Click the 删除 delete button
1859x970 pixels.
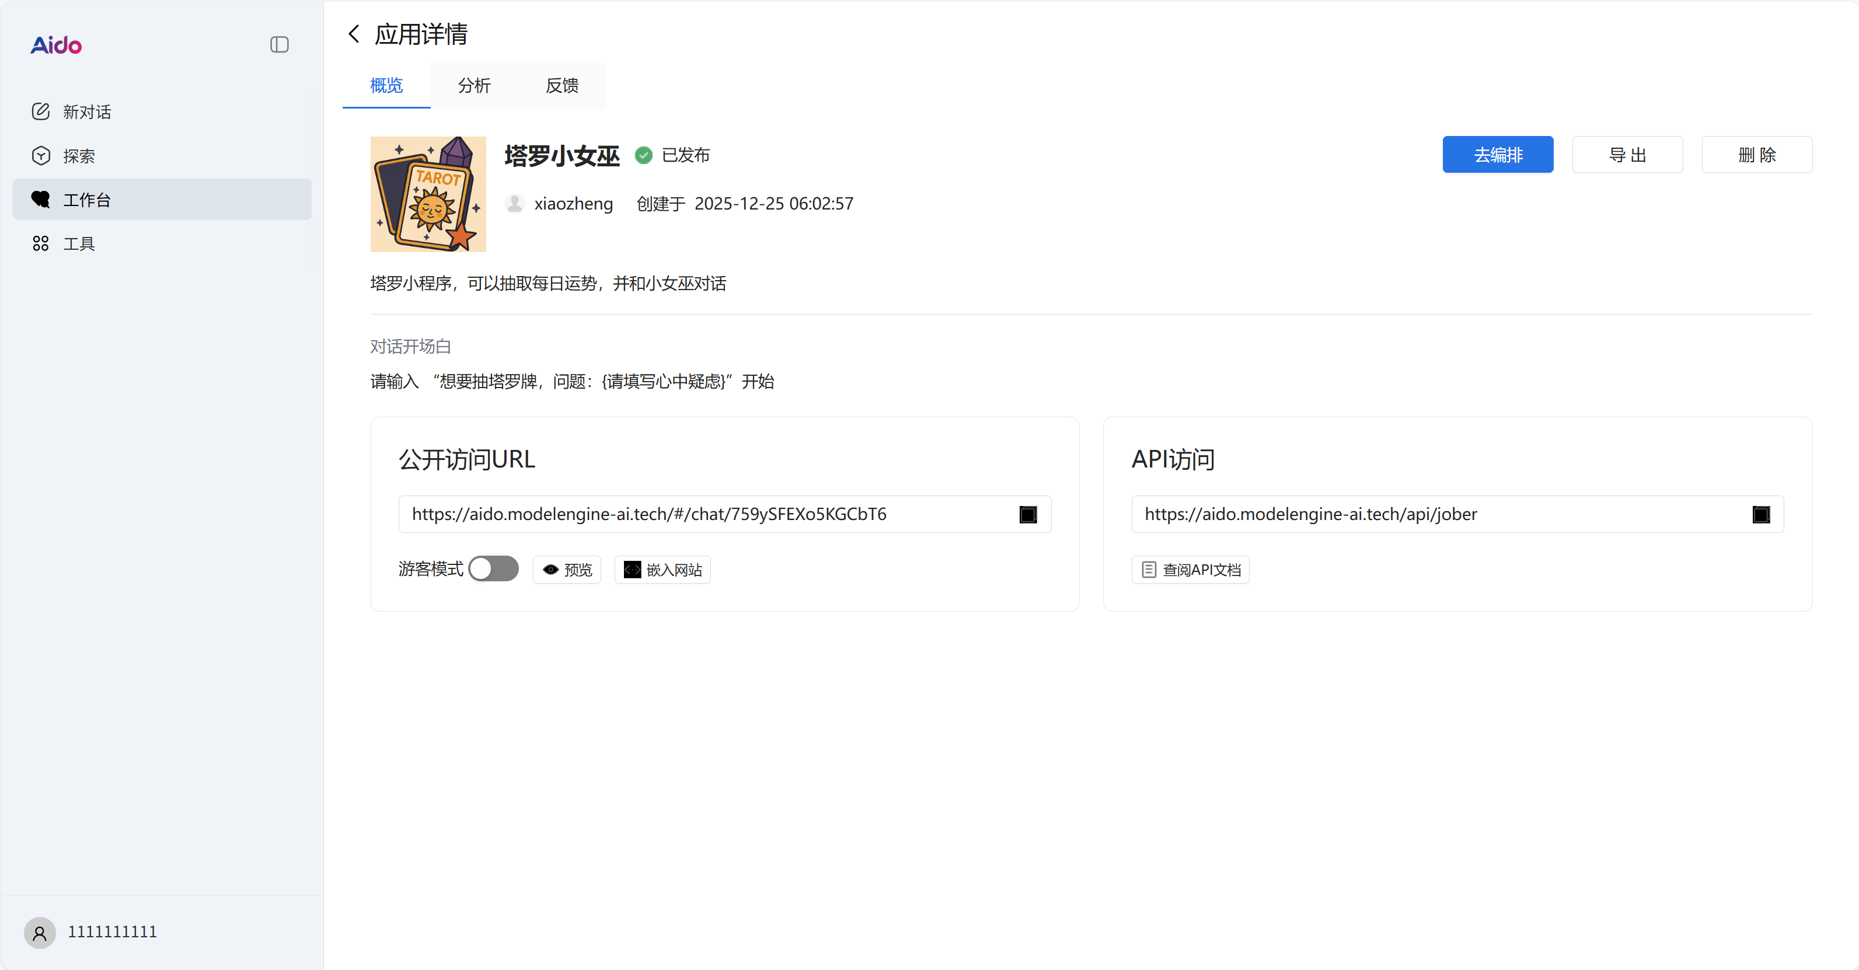point(1757,155)
